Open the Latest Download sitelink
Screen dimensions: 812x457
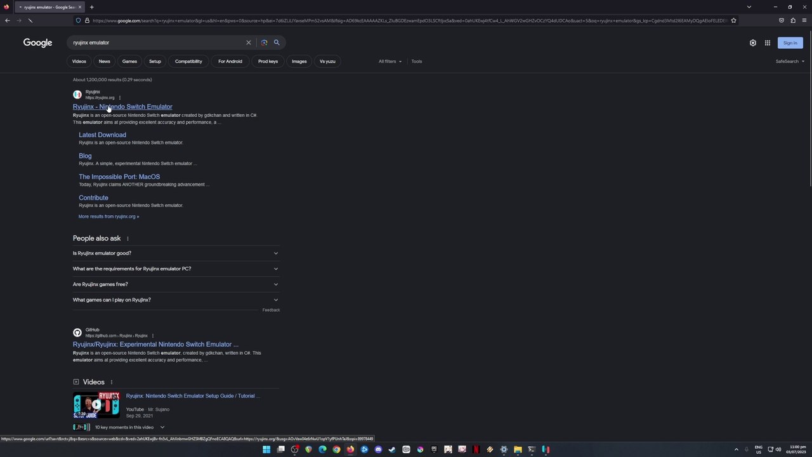[x=102, y=135]
